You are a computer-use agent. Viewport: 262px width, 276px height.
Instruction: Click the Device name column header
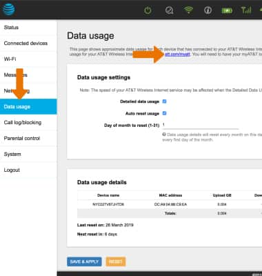pos(108,195)
